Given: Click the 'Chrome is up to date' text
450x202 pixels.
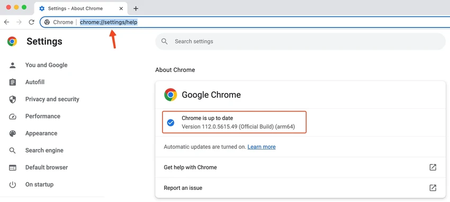Looking at the screenshot, I should point(207,118).
